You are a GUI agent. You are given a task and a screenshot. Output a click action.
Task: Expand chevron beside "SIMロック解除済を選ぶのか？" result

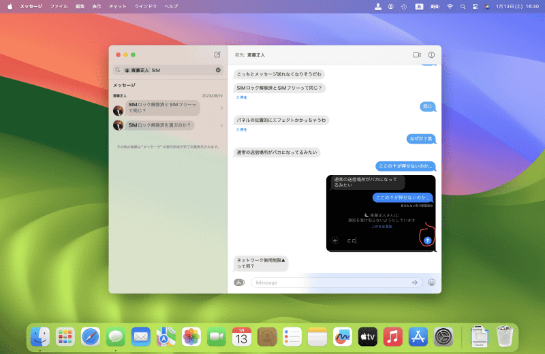[221, 125]
